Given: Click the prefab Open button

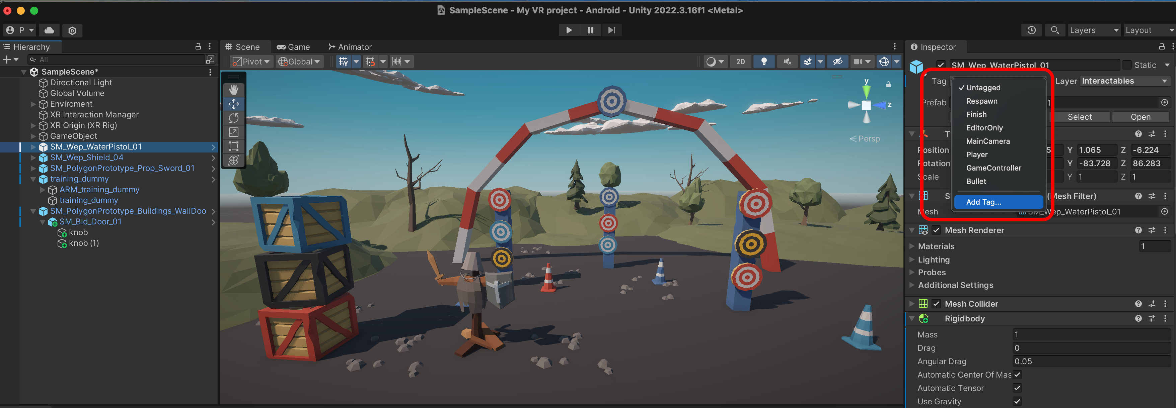Looking at the screenshot, I should click(x=1140, y=117).
